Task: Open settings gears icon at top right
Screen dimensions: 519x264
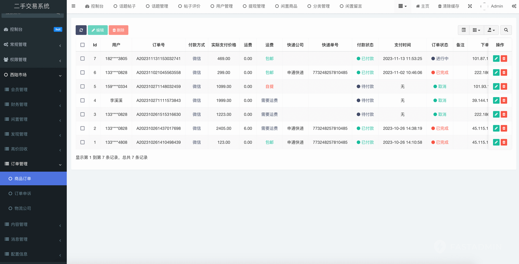Action: [514, 6]
